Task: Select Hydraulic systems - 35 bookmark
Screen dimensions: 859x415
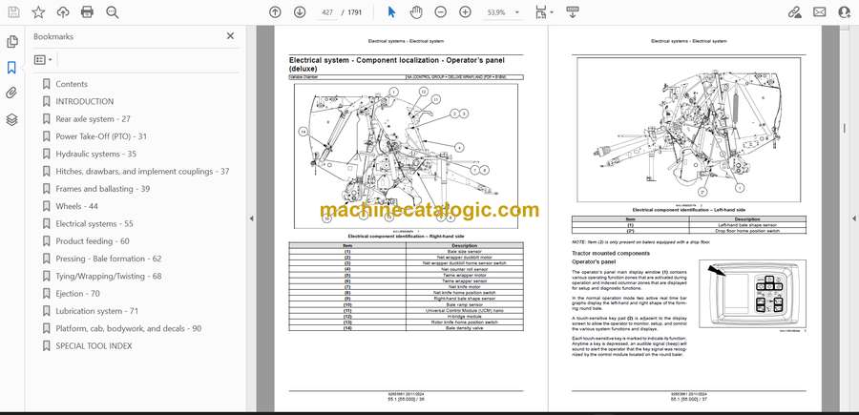Action: (95, 154)
